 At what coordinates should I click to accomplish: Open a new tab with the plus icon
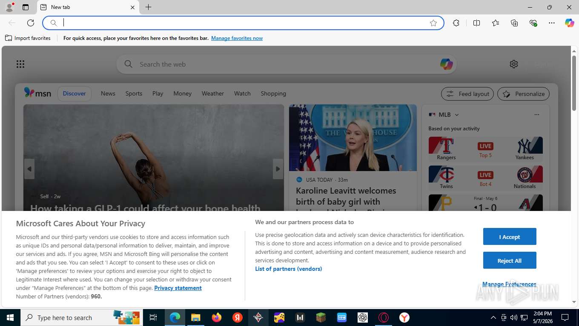[x=148, y=7]
